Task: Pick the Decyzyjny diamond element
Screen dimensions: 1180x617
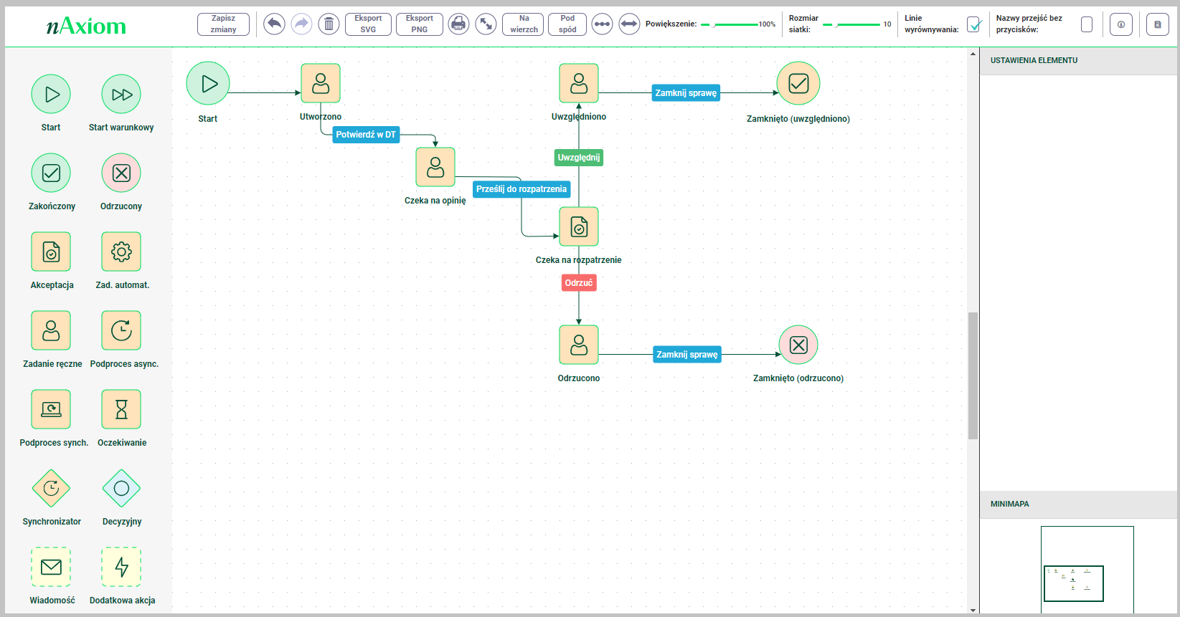Action: tap(121, 489)
